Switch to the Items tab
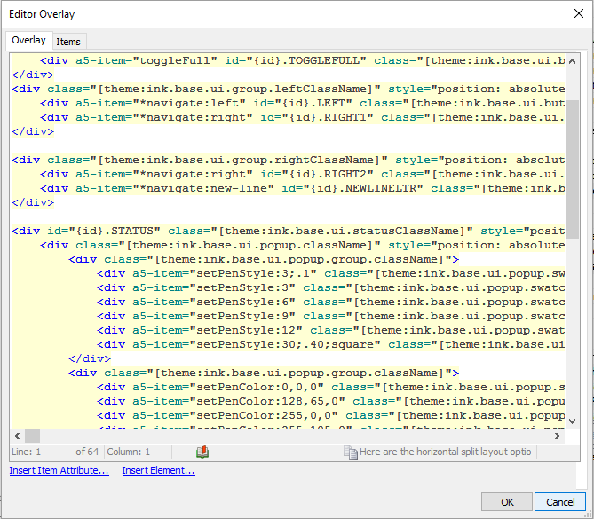The height and width of the screenshot is (519, 594). (x=68, y=42)
